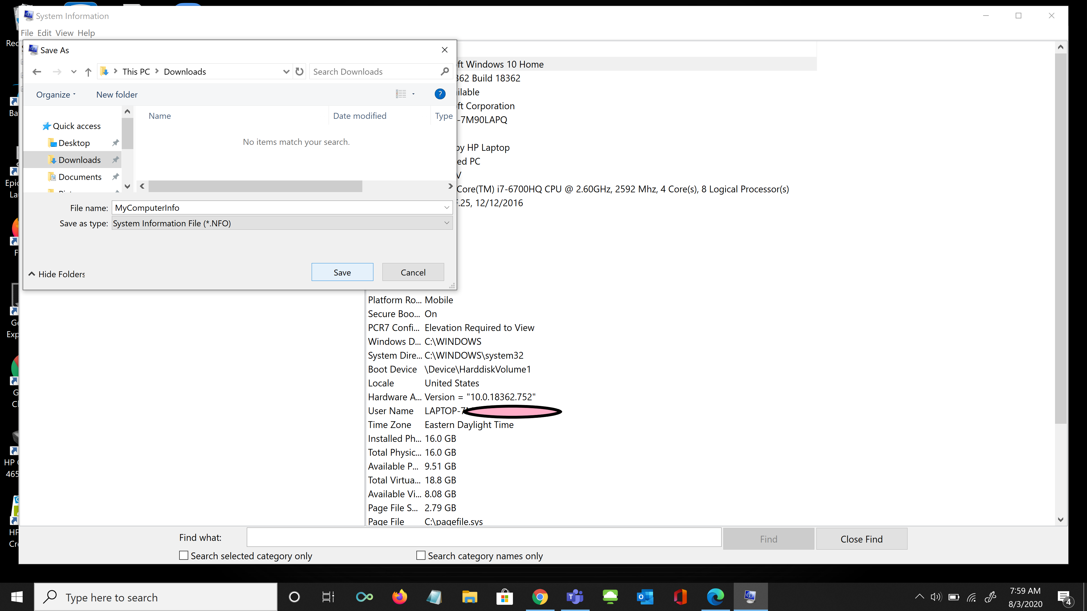
Task: Create a New folder
Action: pyautogui.click(x=117, y=94)
